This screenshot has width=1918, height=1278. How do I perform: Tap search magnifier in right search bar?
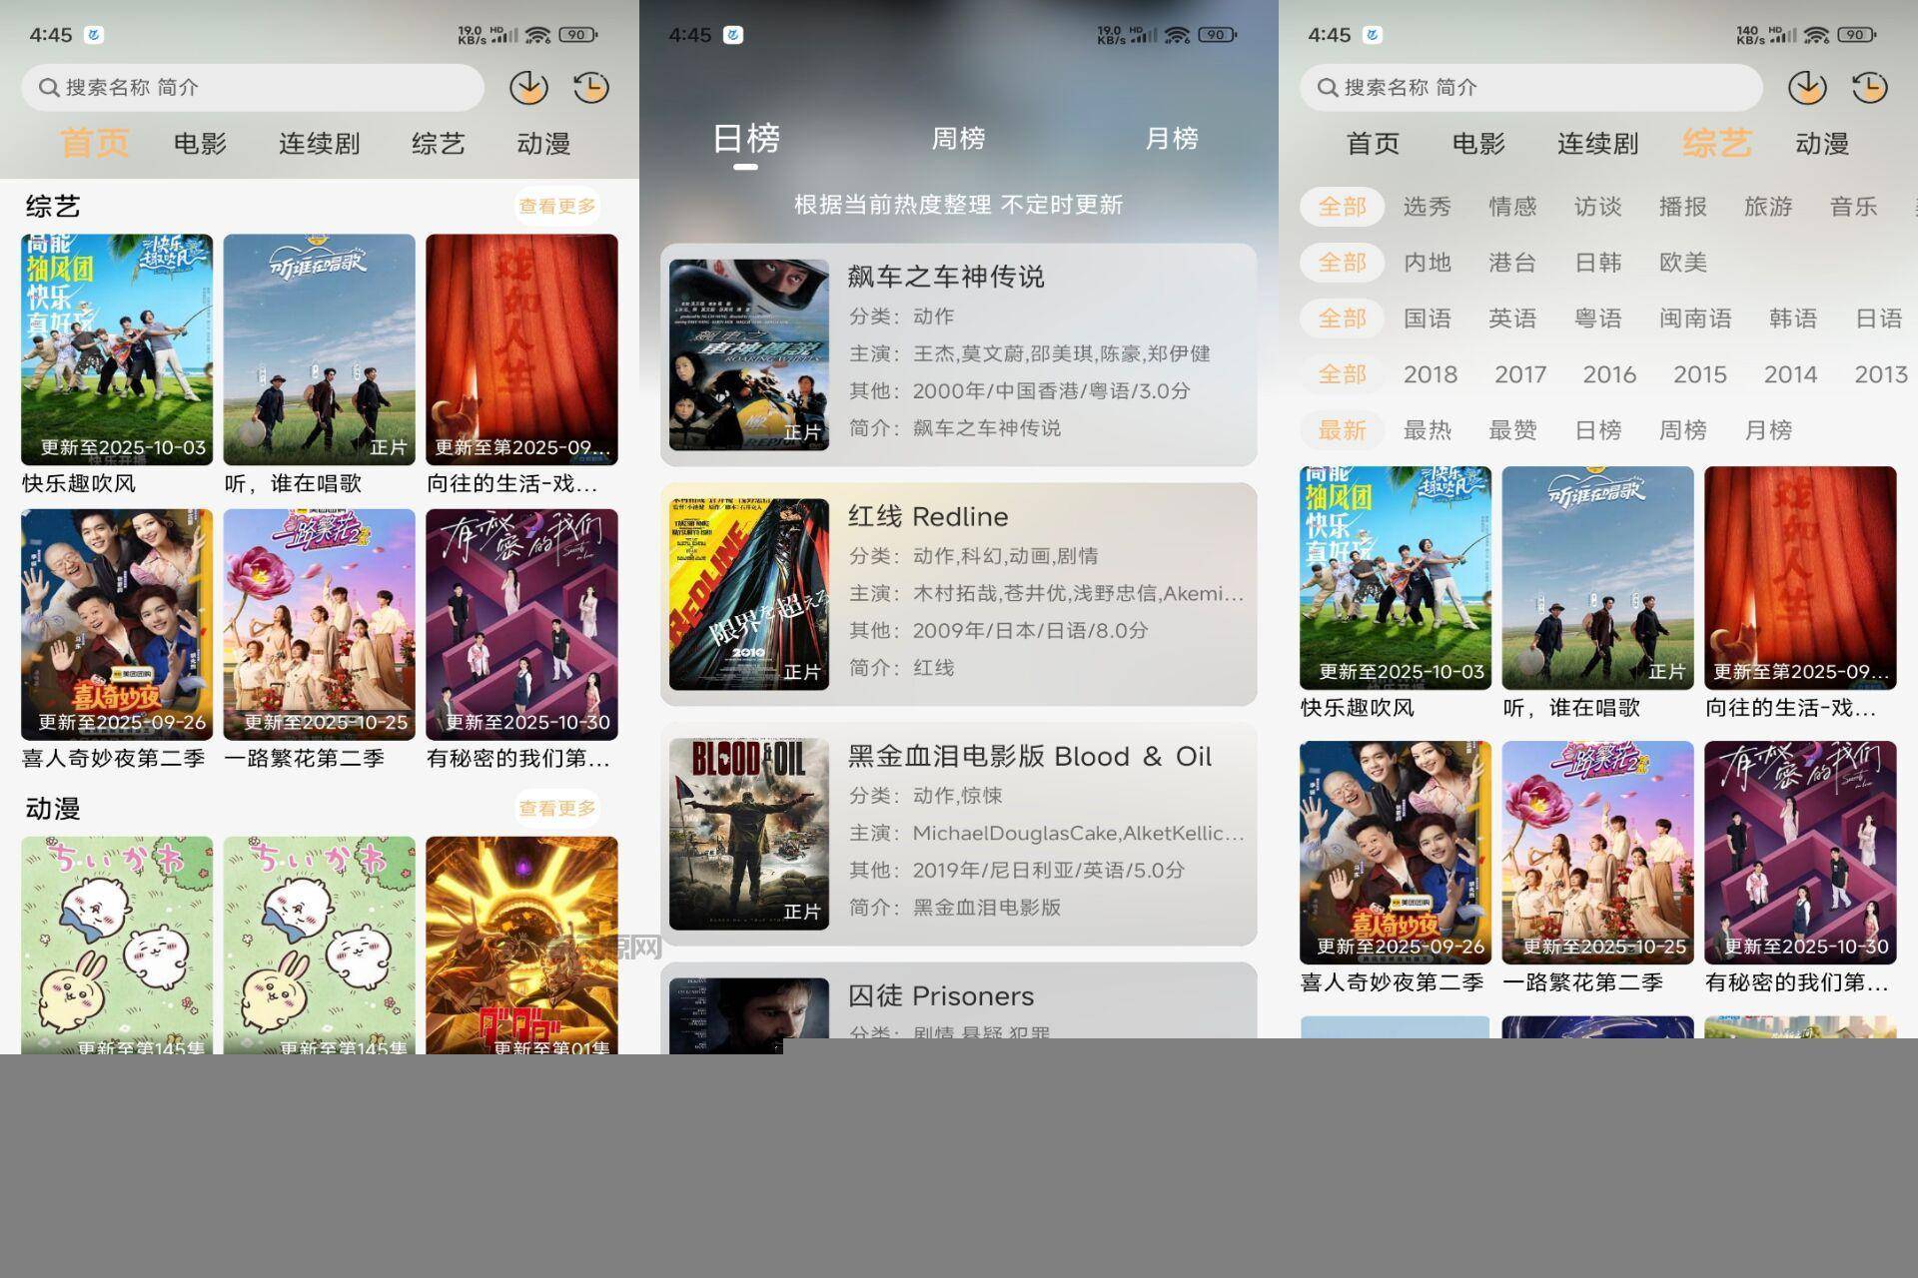[1327, 88]
